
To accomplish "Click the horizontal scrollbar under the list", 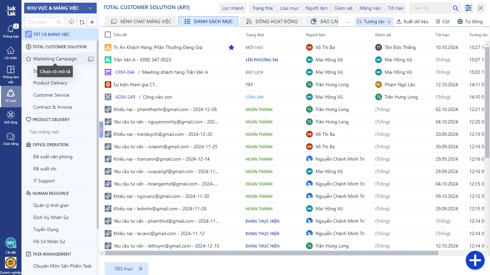I will pyautogui.click(x=271, y=253).
